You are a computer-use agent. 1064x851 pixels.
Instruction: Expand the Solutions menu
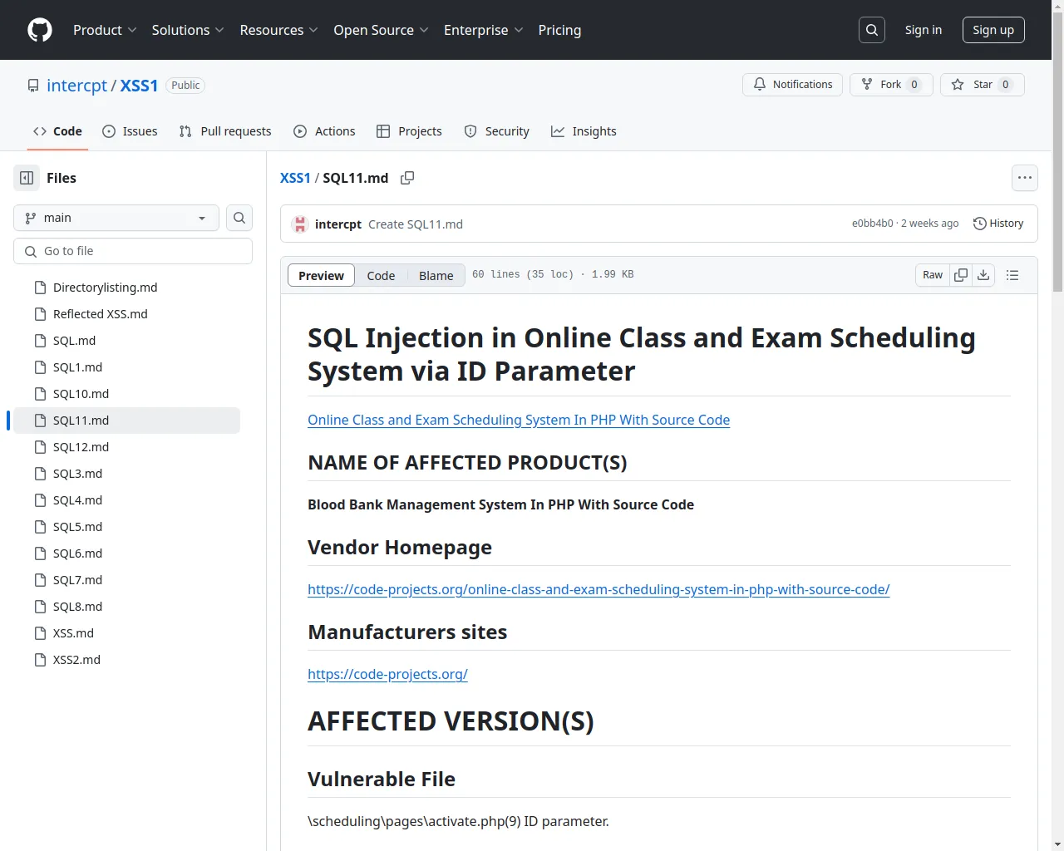[x=188, y=30]
